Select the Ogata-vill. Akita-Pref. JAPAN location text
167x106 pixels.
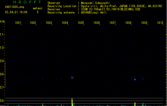(122, 6)
